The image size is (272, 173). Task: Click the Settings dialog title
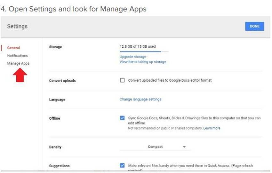[17, 26]
